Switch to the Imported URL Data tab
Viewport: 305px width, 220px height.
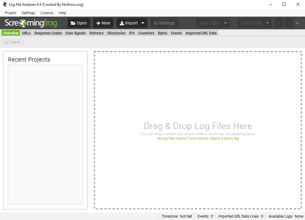(x=201, y=33)
